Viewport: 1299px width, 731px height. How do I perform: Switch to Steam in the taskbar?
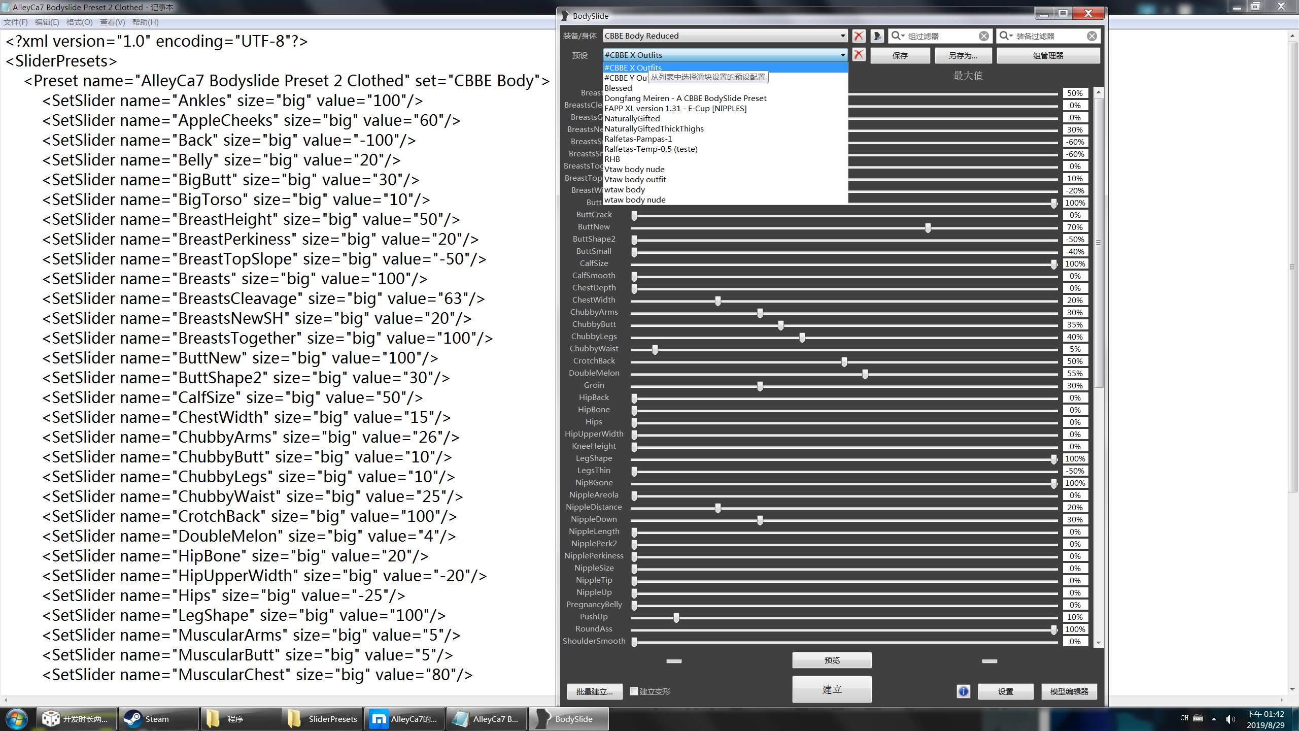coord(158,719)
